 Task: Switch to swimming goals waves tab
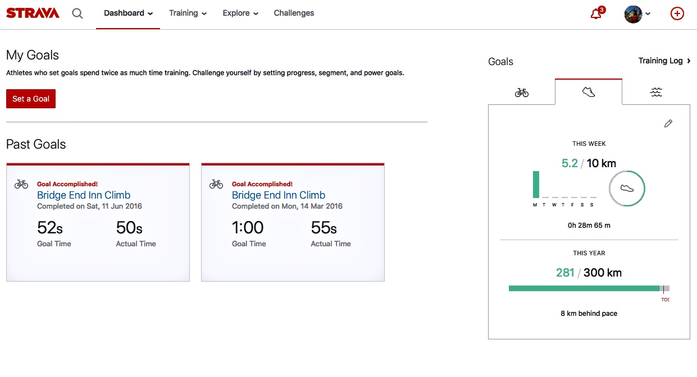[x=656, y=93]
